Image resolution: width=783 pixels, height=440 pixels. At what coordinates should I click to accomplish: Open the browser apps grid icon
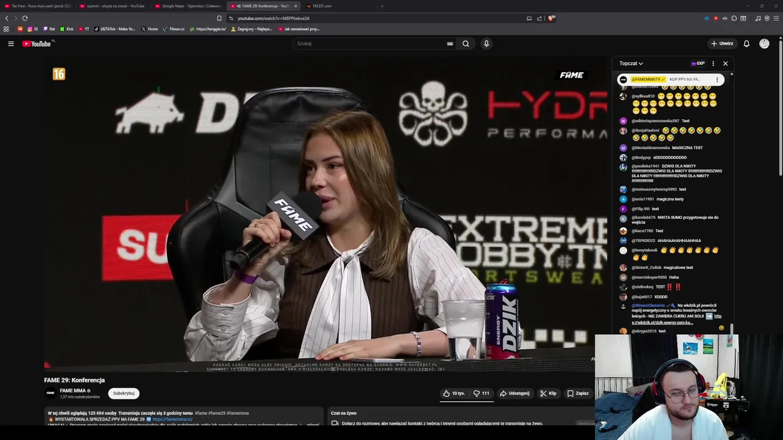click(6, 29)
